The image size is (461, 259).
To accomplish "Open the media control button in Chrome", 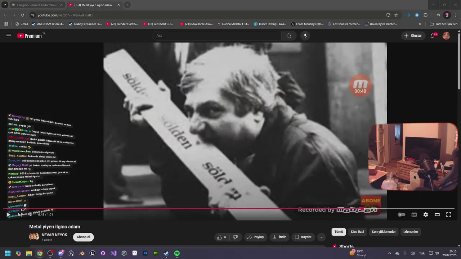I will (438, 15).
